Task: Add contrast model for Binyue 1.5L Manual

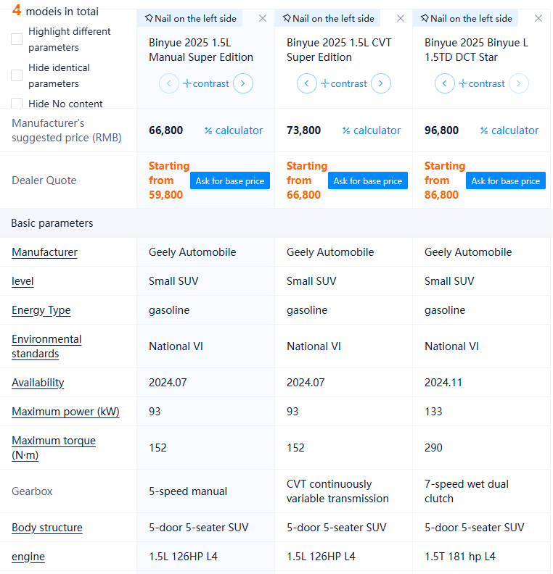Action: pyautogui.click(x=206, y=83)
